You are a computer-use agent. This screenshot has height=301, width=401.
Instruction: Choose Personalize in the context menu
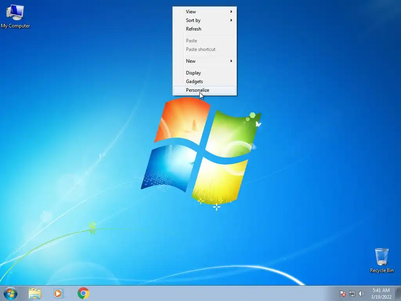[204, 90]
